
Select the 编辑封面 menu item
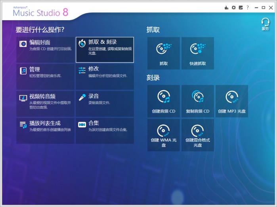(x=45, y=50)
